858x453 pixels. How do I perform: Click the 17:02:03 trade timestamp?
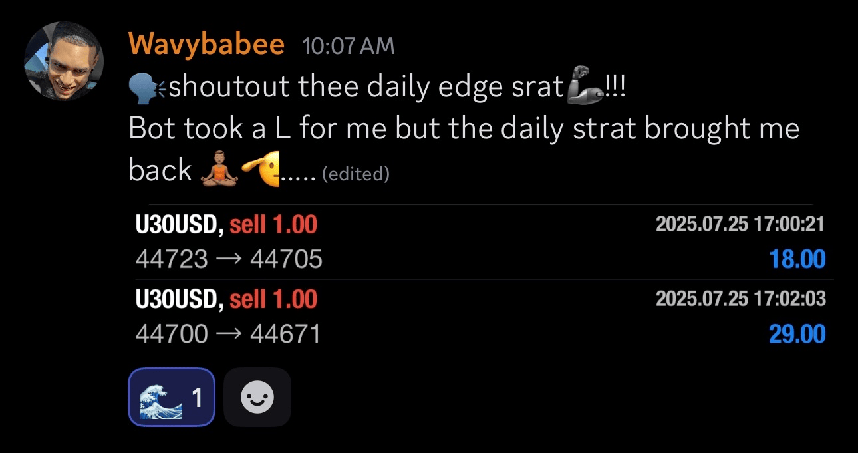[741, 299]
